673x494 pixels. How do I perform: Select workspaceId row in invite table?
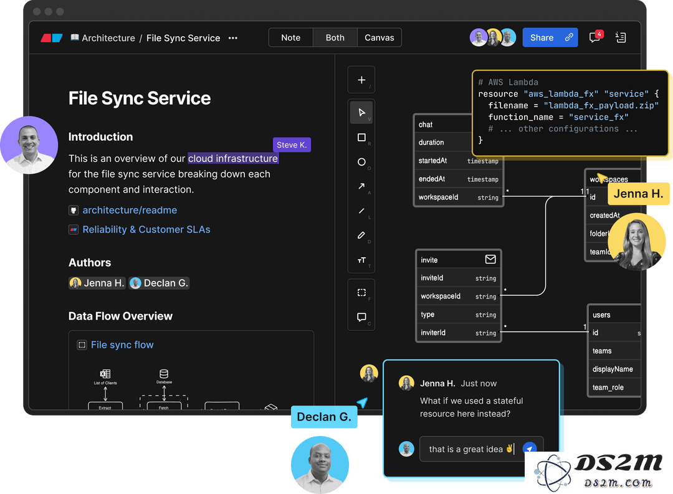tap(459, 296)
